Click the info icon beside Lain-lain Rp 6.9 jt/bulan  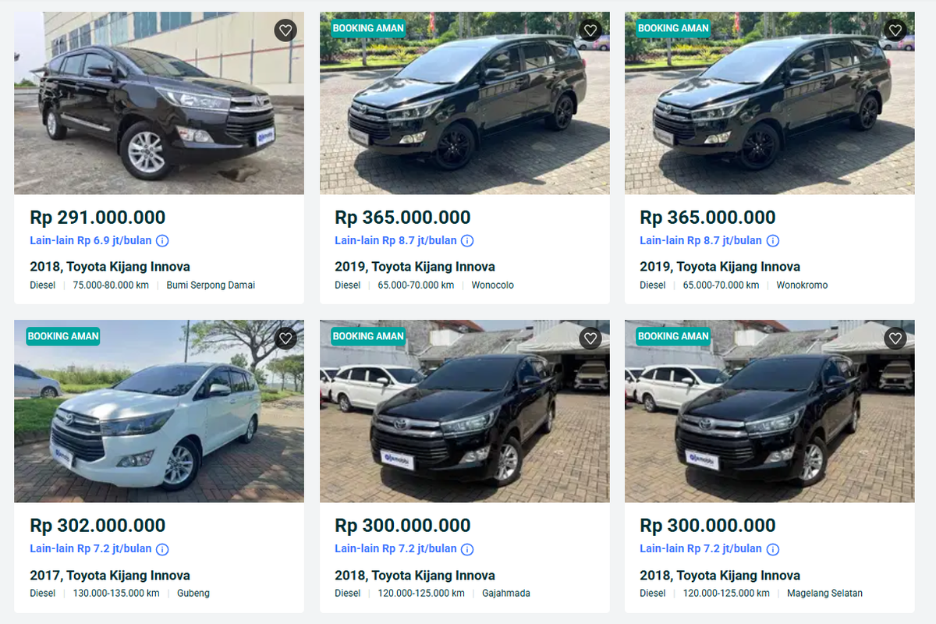point(161,241)
